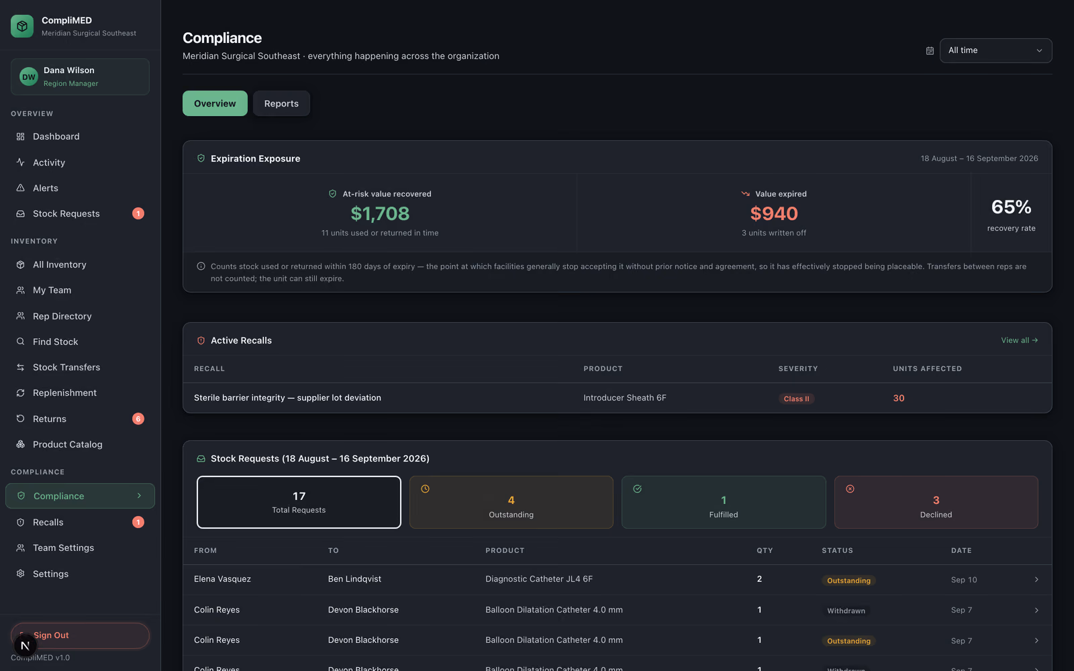Open the Compliance sidebar item
The height and width of the screenshot is (671, 1074).
click(80, 496)
